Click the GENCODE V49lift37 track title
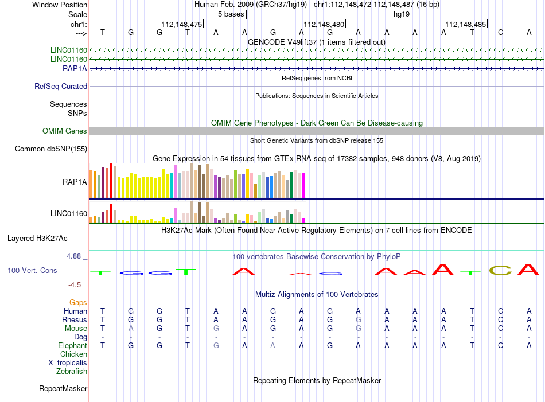Viewport: 545px width, 402px height. pos(317,42)
